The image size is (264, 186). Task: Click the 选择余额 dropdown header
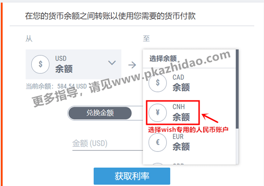163,59
